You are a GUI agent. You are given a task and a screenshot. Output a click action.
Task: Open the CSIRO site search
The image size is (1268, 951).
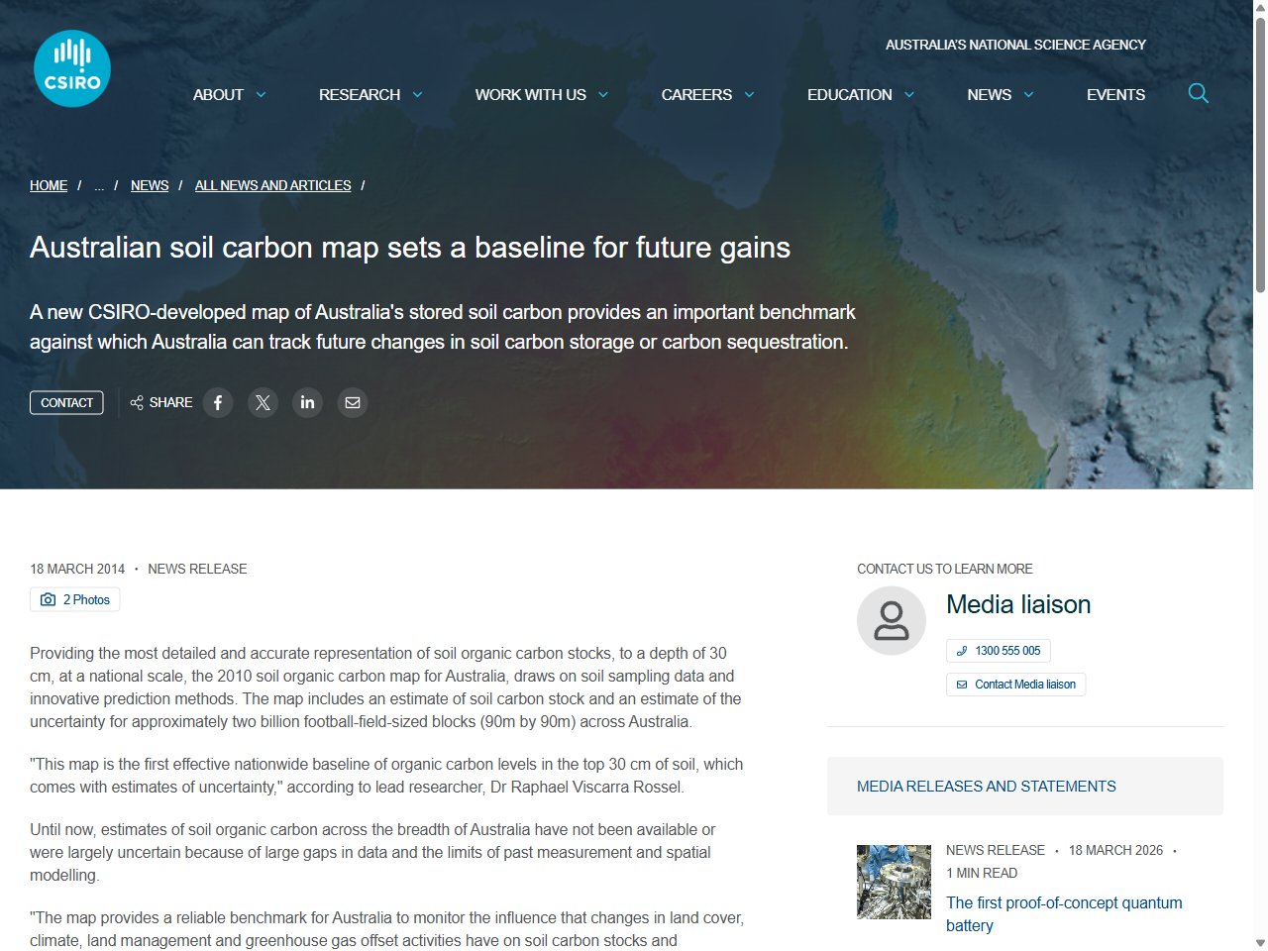1198,93
